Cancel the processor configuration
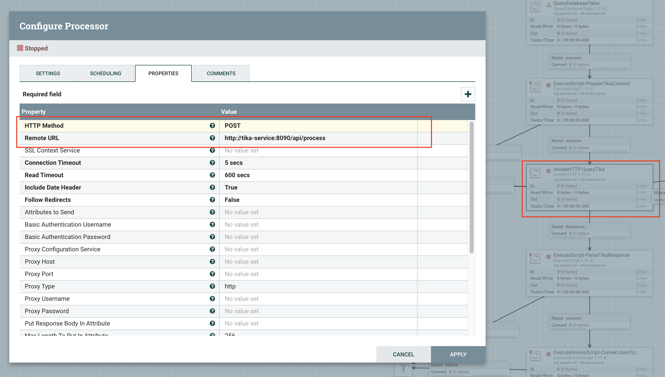 point(403,354)
